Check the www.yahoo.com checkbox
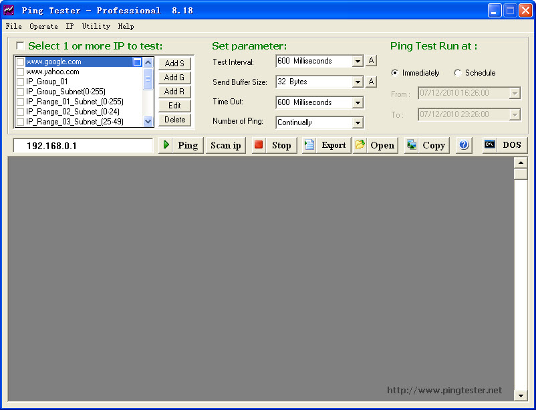The width and height of the screenshot is (536, 410). (x=20, y=72)
